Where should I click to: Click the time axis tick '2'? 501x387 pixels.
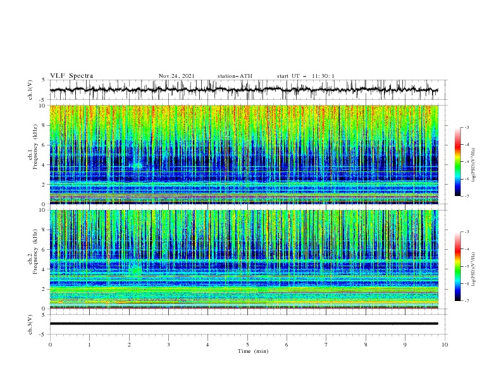tap(129, 345)
